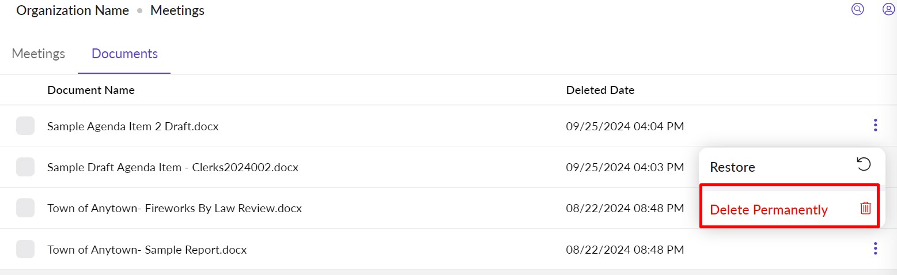
Task: Click the red trash bin icon
Action: tap(865, 208)
